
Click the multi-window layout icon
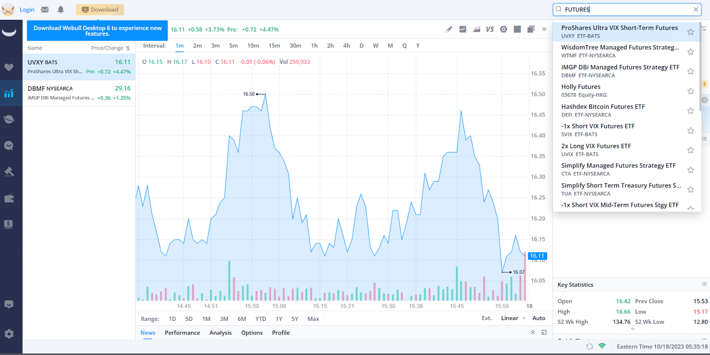pos(531,29)
